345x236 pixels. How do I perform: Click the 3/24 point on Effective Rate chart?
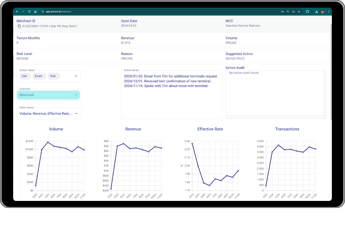[x=192, y=144]
